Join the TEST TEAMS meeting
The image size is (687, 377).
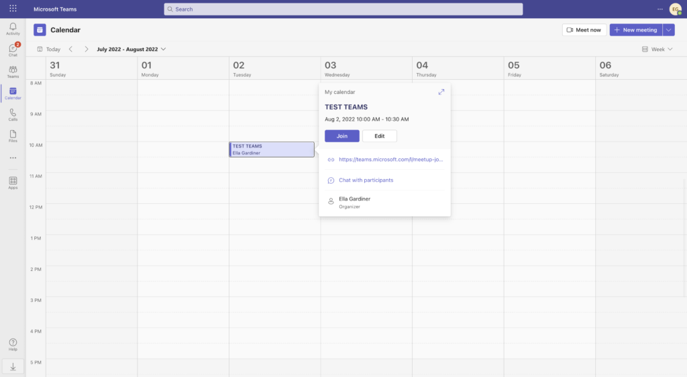341,136
